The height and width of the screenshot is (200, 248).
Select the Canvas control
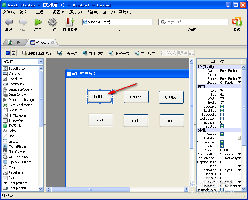[14, 74]
